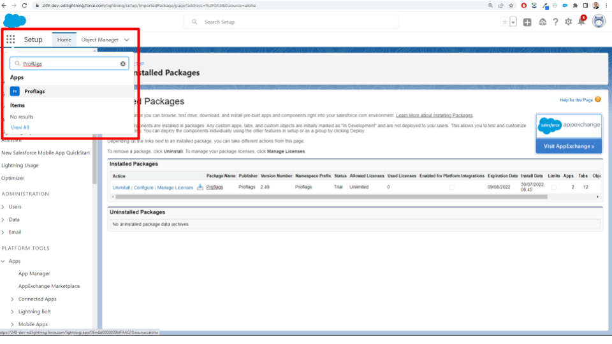Click the Help for this Page link
Image resolution: width=612 pixels, height=344 pixels.
click(576, 100)
